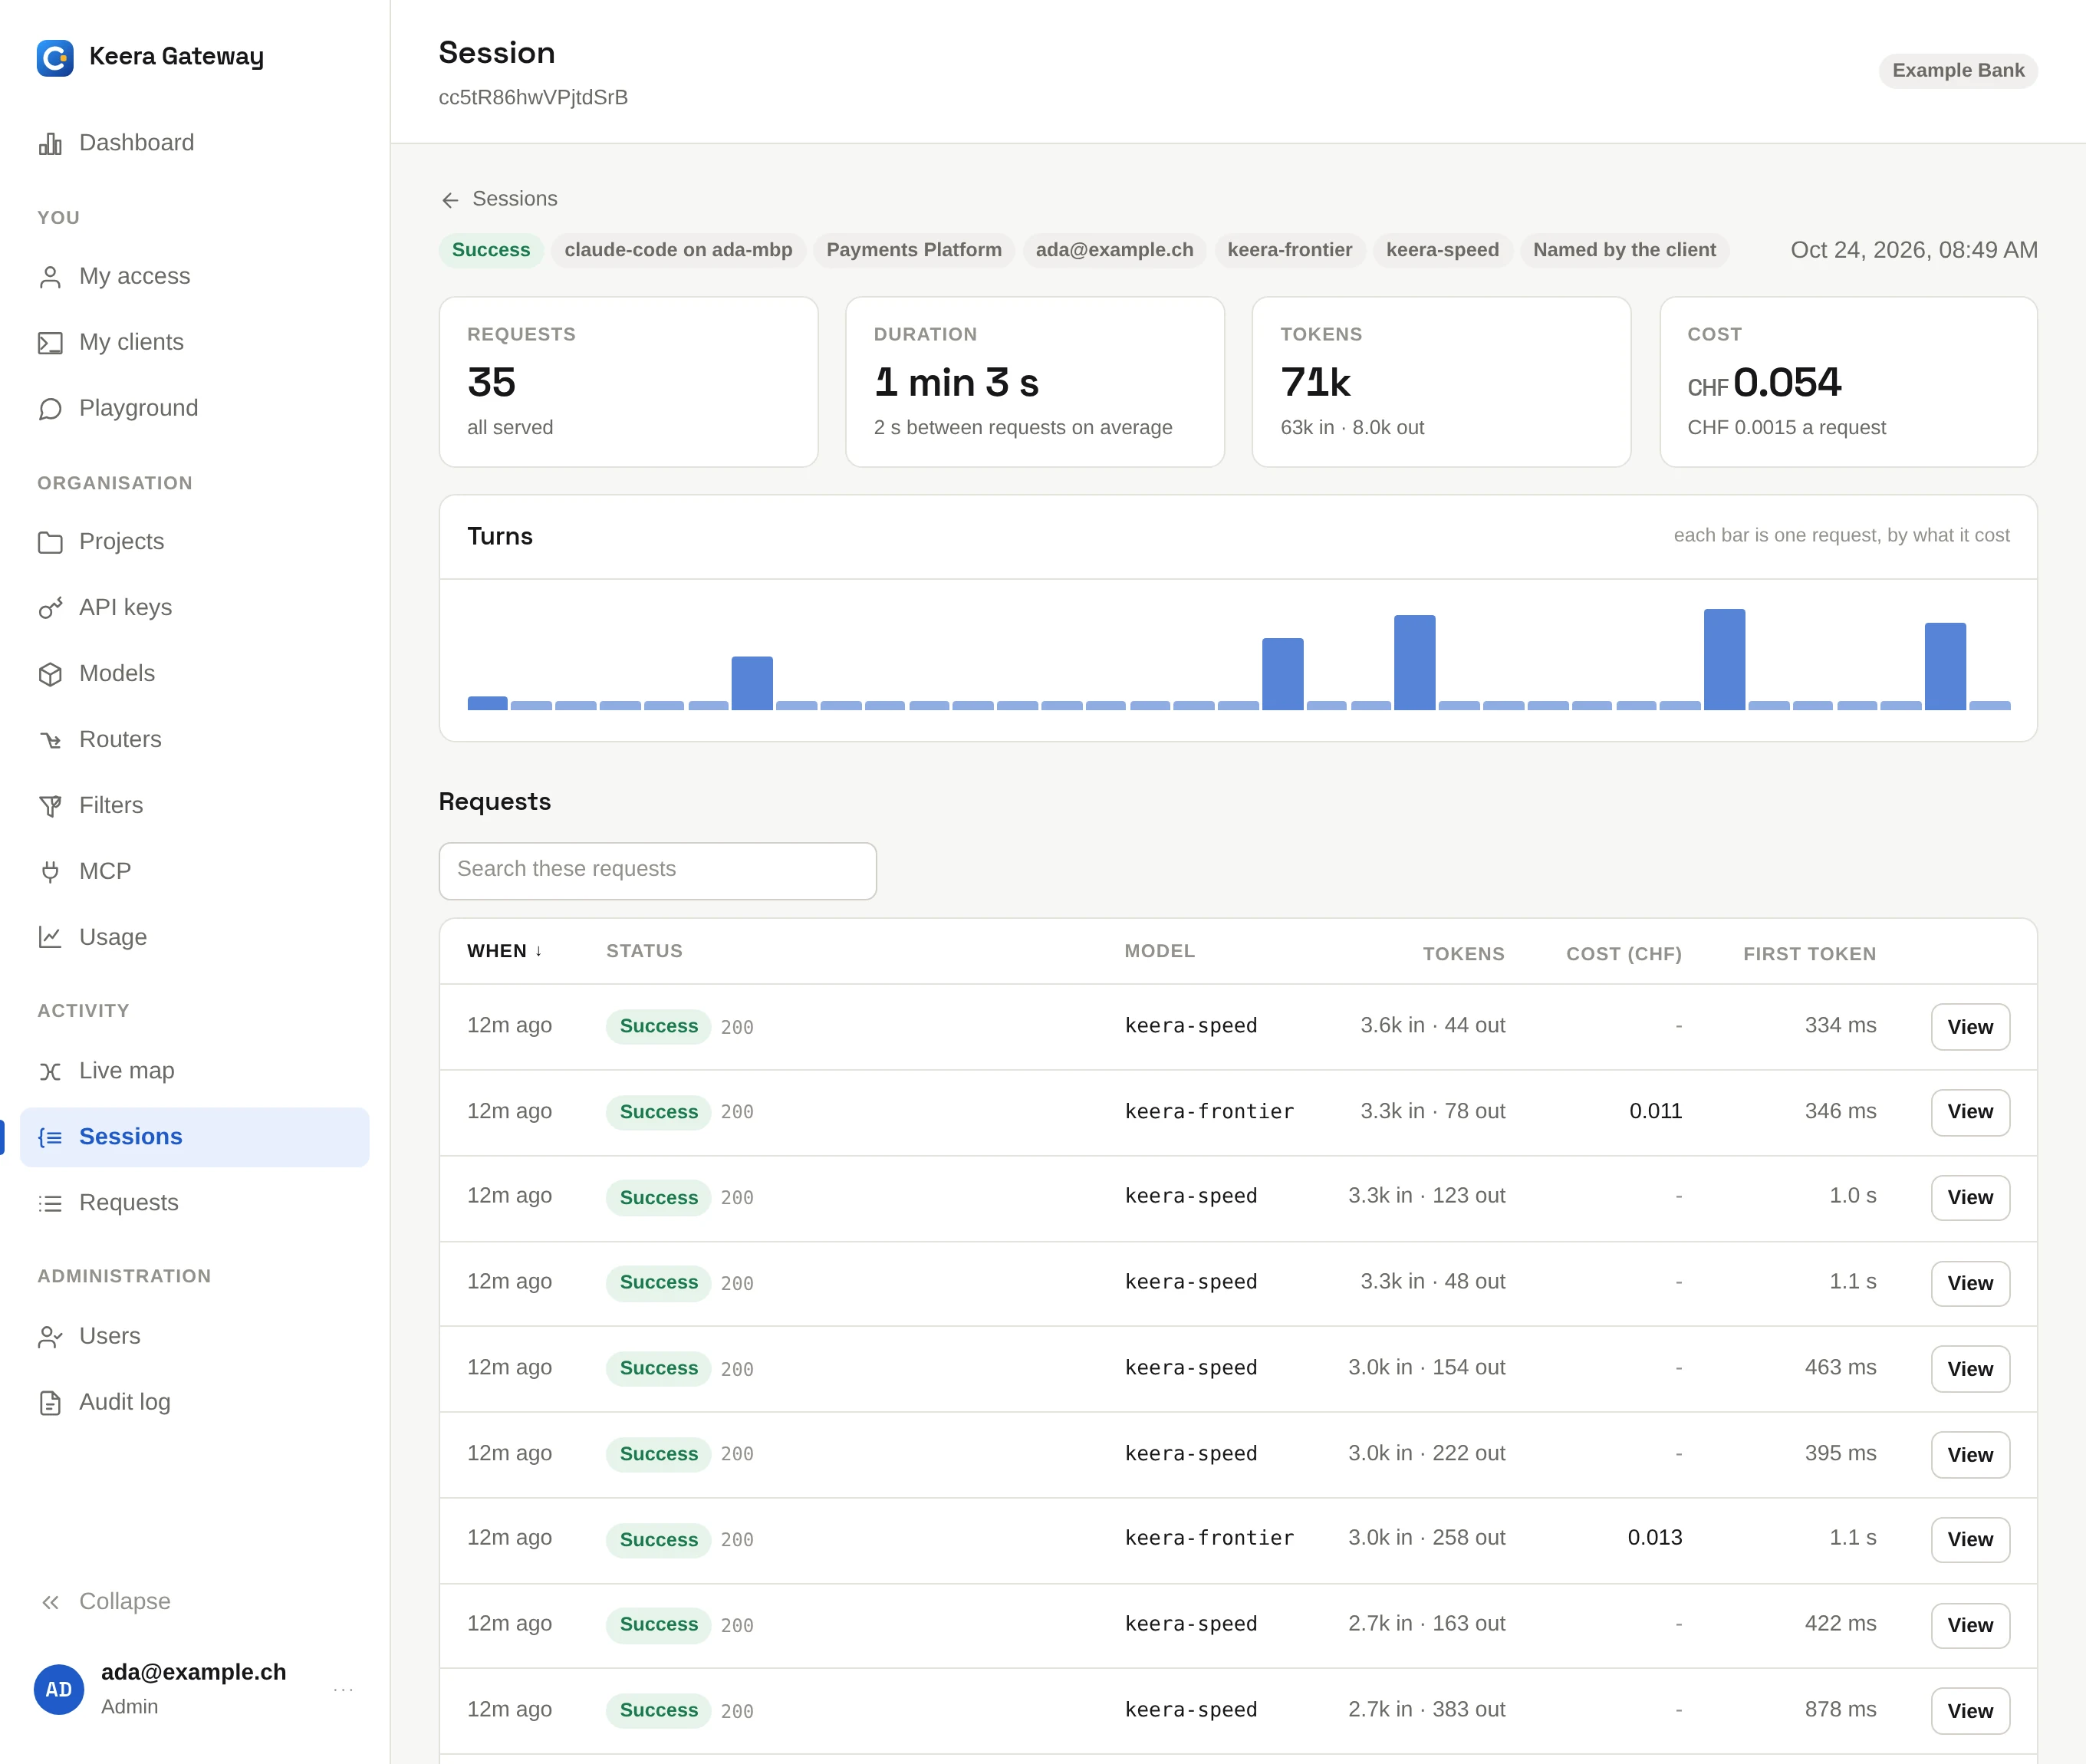Click the Filters funnel icon
This screenshot has height=1764, width=2086.
(50, 806)
